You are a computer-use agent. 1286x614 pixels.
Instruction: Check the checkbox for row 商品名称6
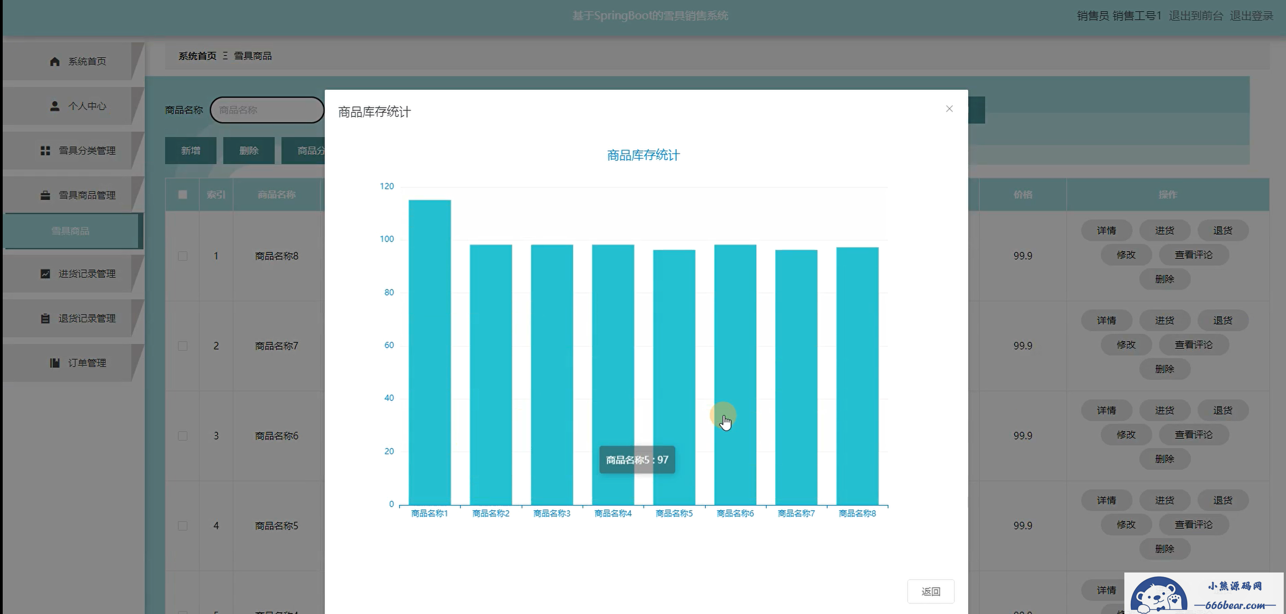(183, 436)
